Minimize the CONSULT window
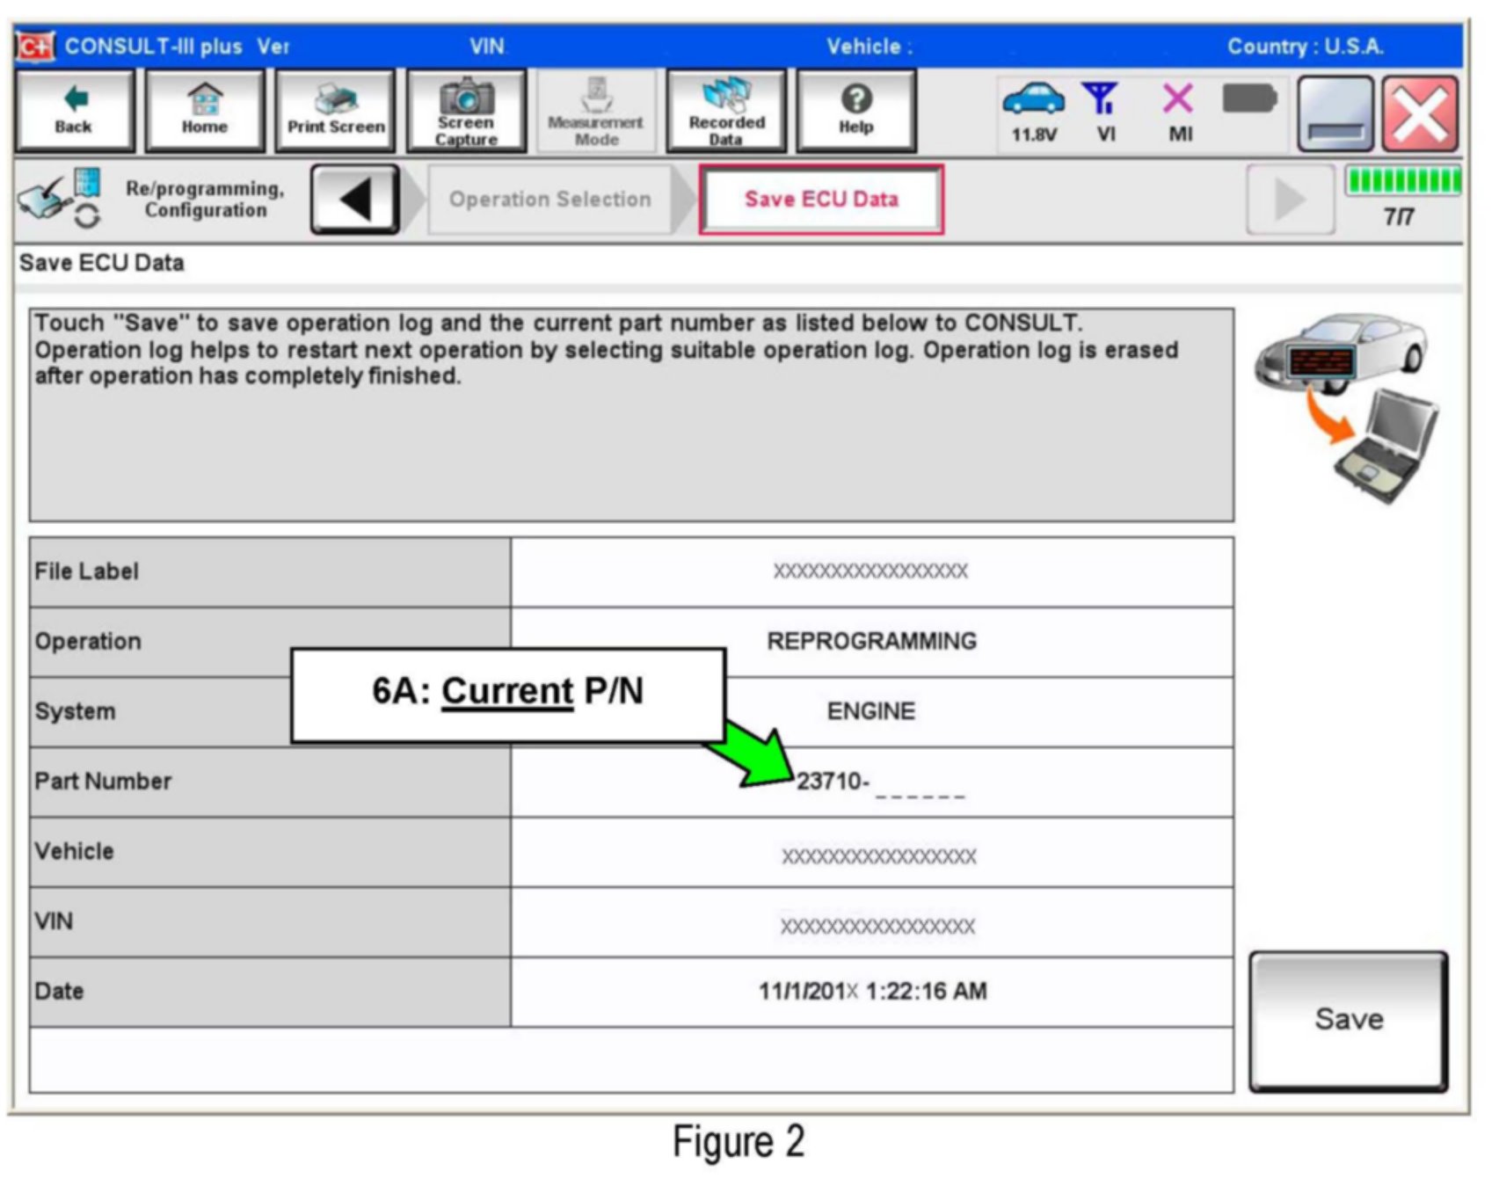 (x=1335, y=113)
